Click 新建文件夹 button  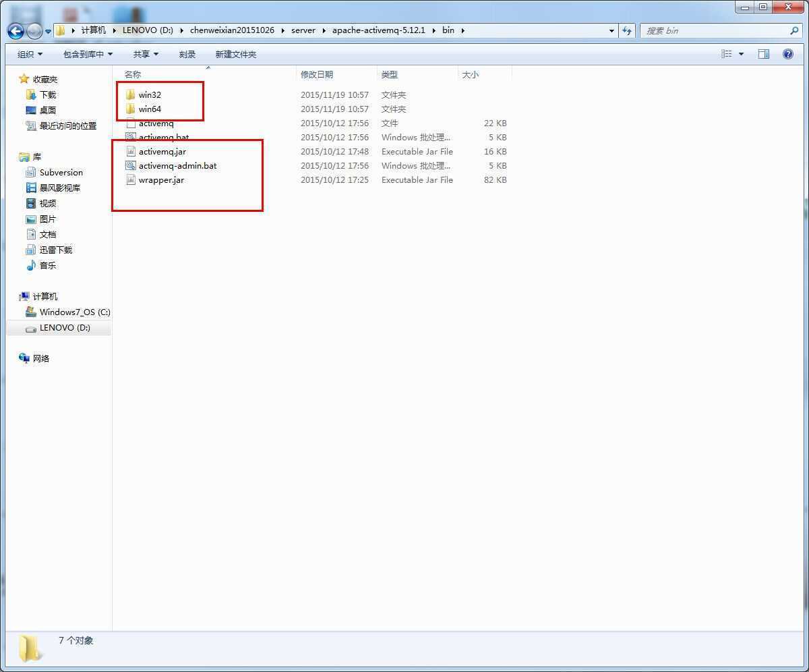(236, 54)
